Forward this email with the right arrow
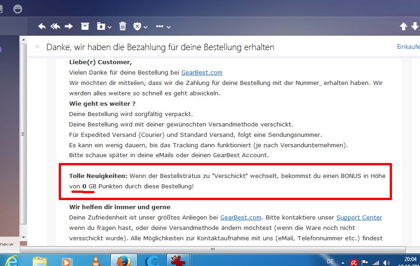Image resolution: width=420 pixels, height=266 pixels. click(x=69, y=26)
